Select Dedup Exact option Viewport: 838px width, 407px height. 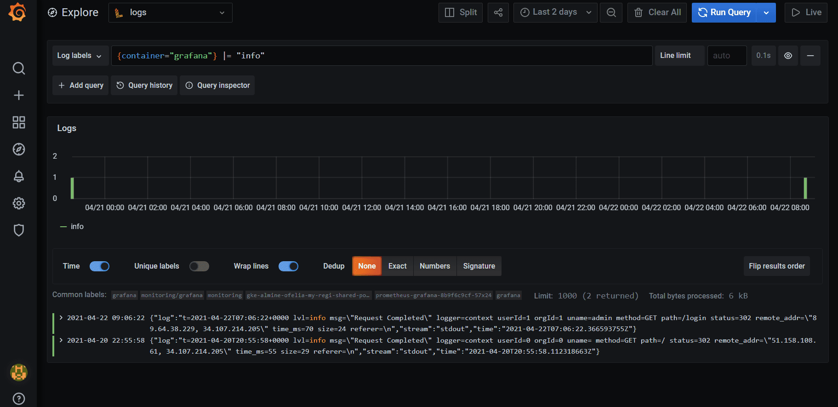[398, 266]
